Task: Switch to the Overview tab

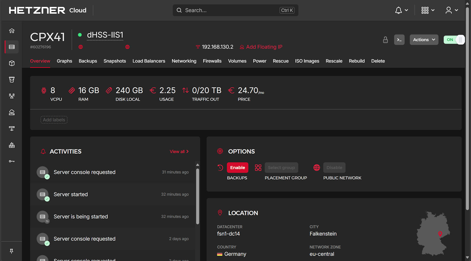Action: (40, 61)
